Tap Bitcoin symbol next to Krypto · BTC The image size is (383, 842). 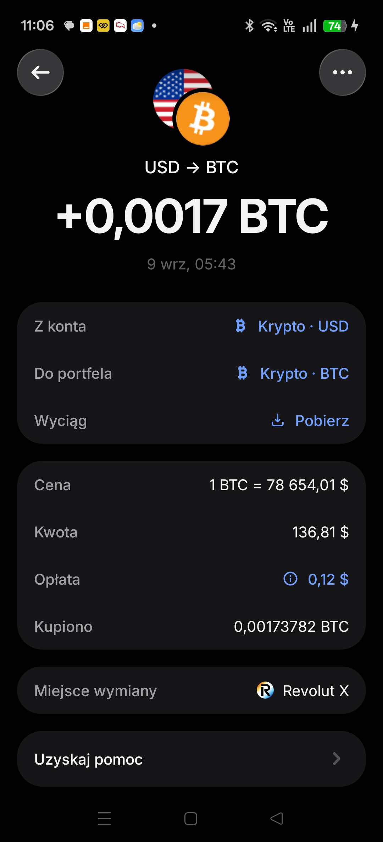pos(243,373)
